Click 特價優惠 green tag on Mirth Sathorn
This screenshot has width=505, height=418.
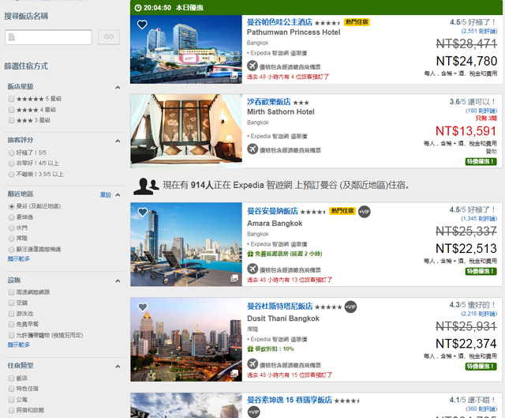[481, 161]
